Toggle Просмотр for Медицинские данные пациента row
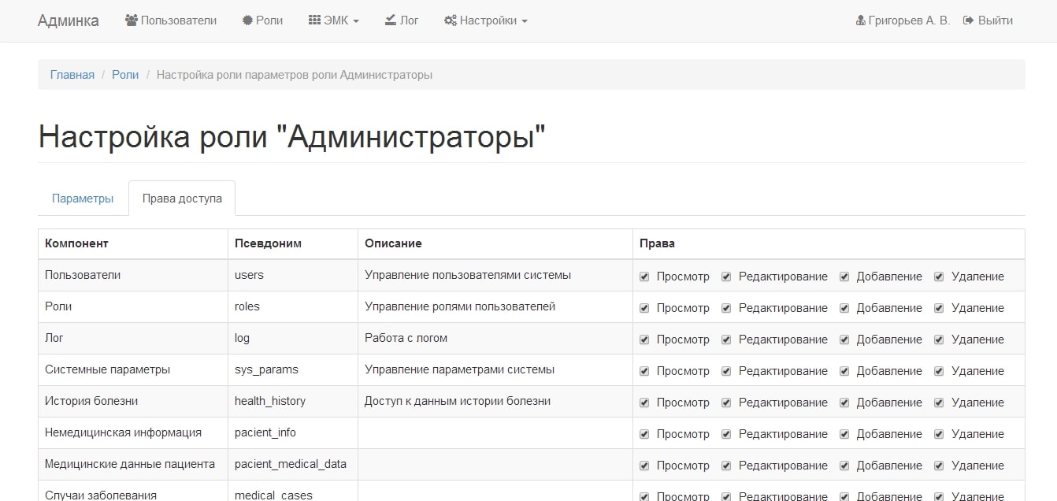This screenshot has height=501, width=1057. pyautogui.click(x=644, y=466)
